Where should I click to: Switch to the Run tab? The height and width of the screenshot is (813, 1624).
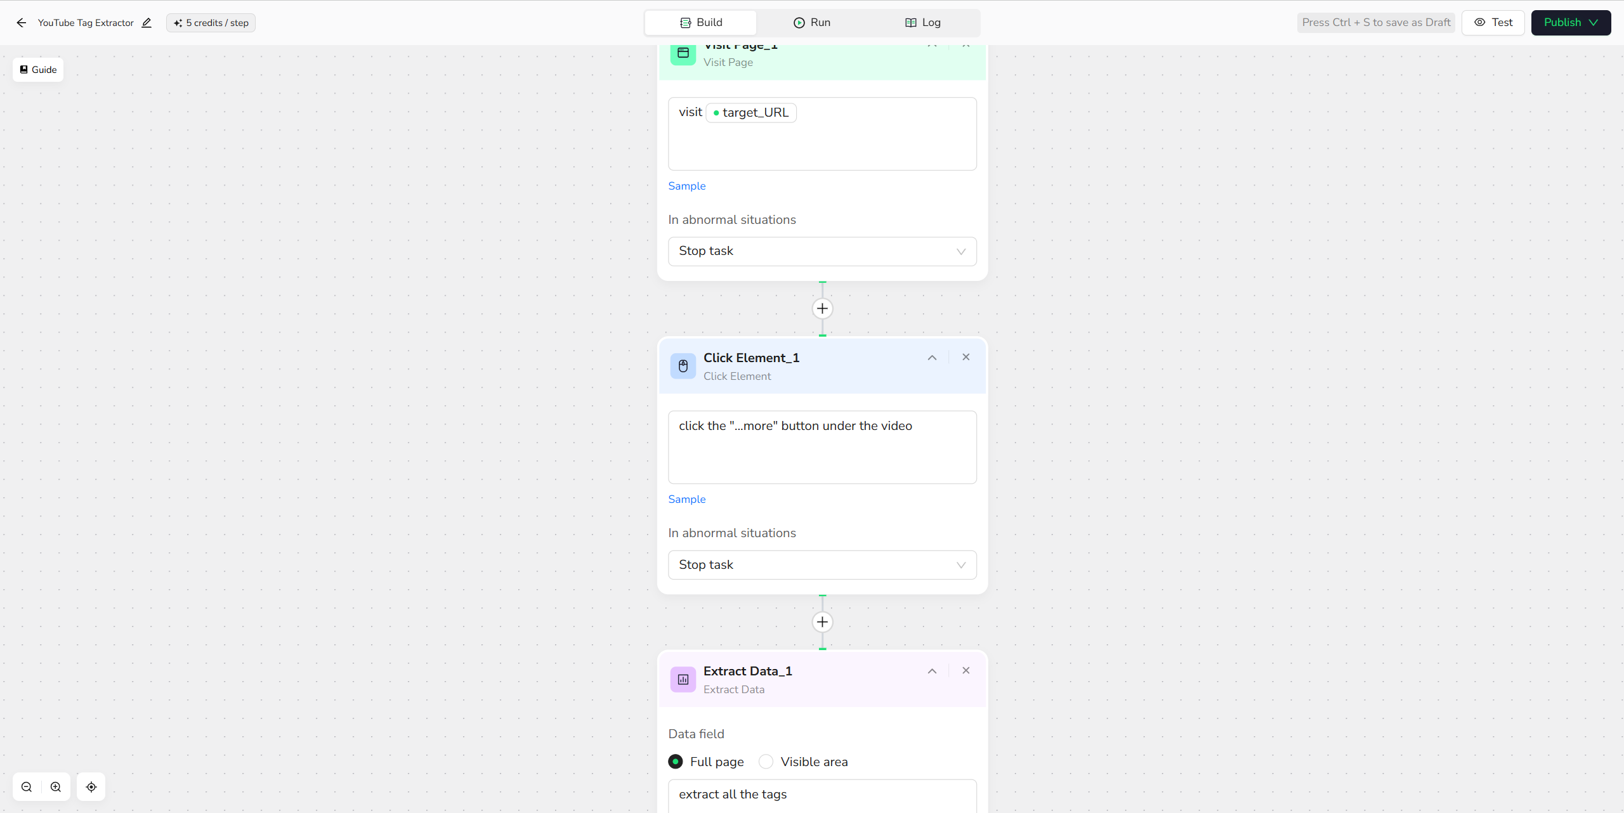(812, 23)
